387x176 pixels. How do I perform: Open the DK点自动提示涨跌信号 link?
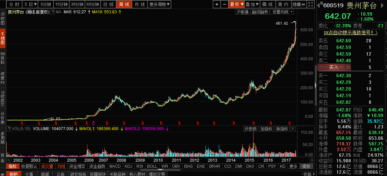(x=351, y=33)
